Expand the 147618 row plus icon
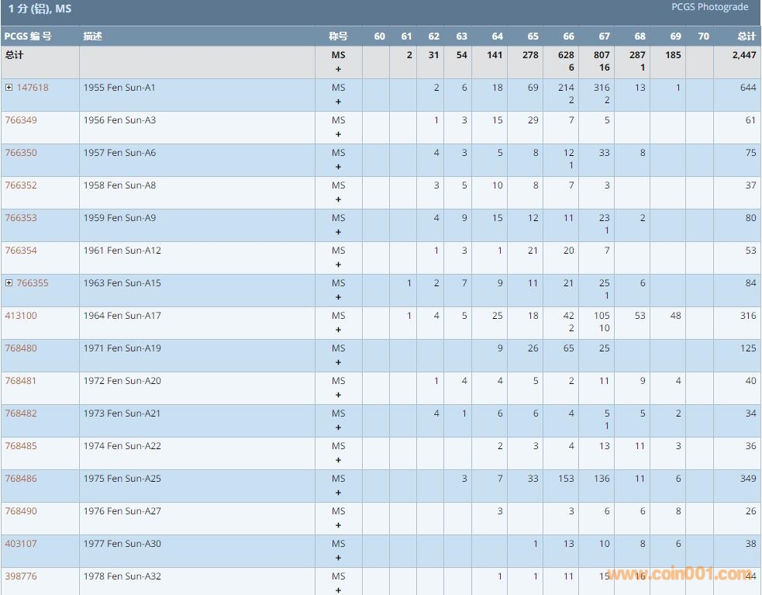Screen dimensions: 762x595 click(x=9, y=88)
